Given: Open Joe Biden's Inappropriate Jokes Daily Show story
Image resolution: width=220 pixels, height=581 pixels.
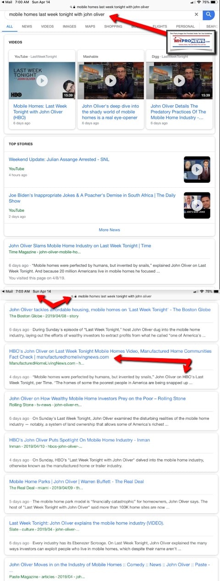Looking at the screenshot, I should pyautogui.click(x=92, y=198).
